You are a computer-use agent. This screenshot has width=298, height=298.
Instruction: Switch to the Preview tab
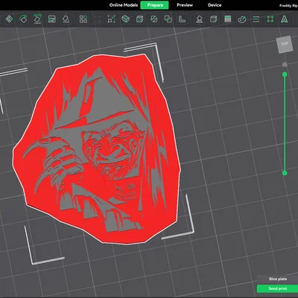[185, 5]
